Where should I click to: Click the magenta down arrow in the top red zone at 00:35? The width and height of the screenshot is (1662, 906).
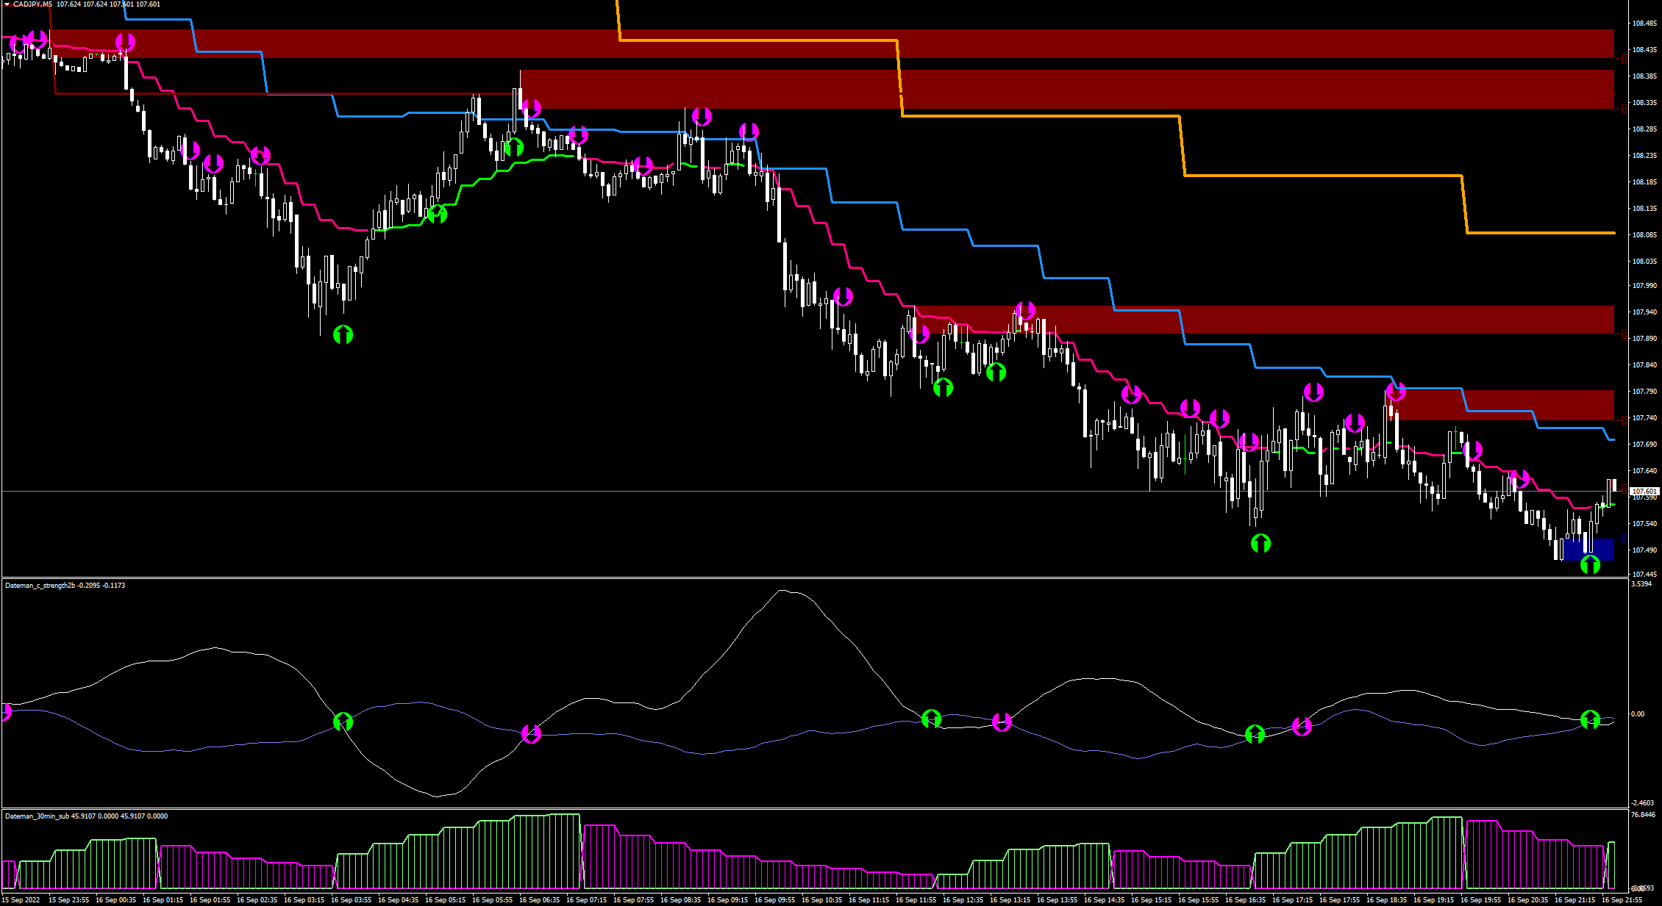tap(125, 42)
